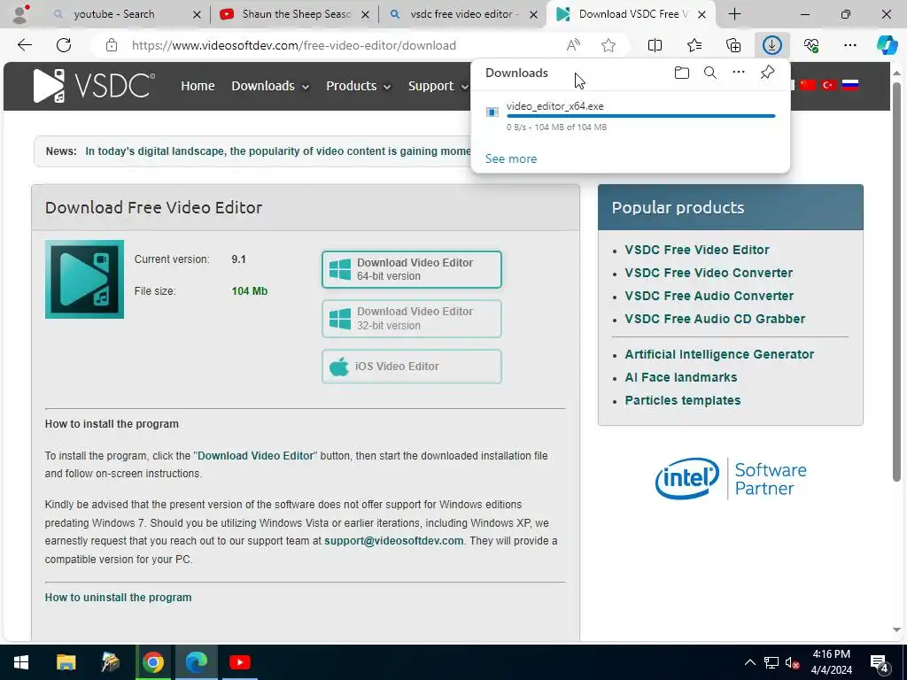Click How to uninstall the program
The image size is (907, 680).
point(118,598)
